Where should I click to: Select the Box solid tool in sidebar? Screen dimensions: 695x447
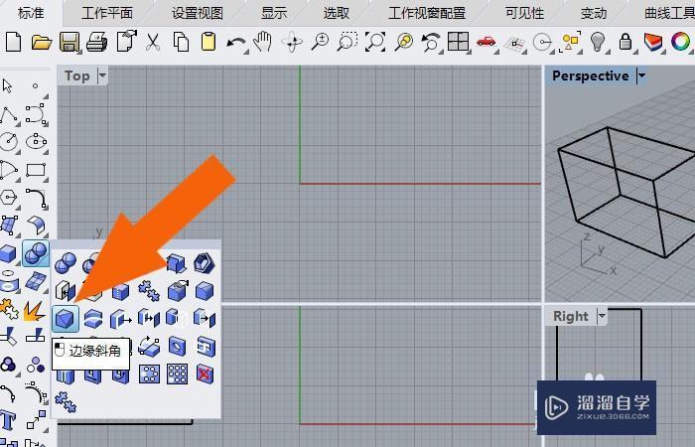[8, 254]
